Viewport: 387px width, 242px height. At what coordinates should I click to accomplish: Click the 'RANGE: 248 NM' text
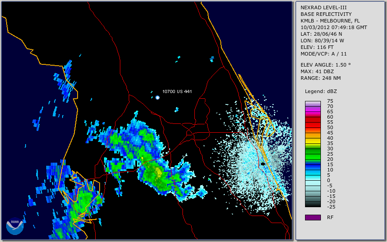tap(320, 78)
